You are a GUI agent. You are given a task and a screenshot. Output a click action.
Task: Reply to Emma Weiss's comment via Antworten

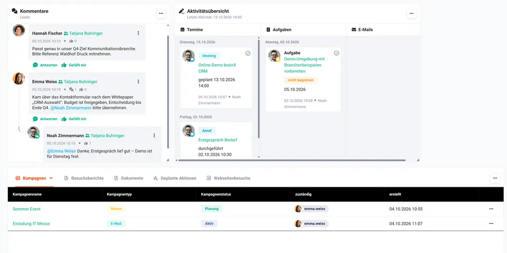pos(45,119)
